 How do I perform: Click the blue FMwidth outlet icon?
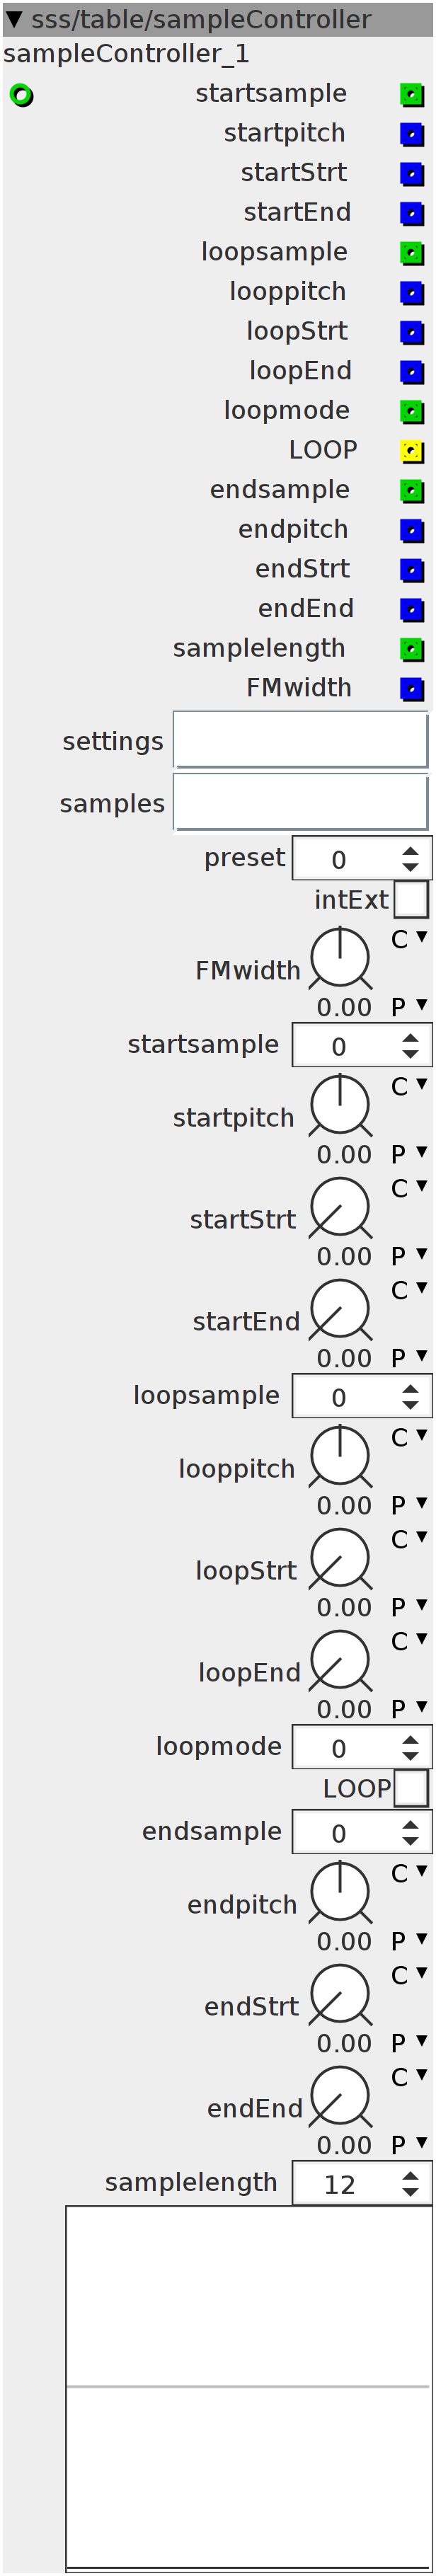[411, 688]
